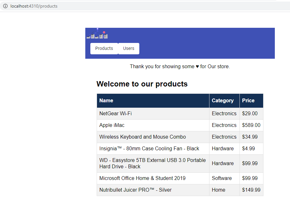Click the $589.00 price cell
This screenshot has width=290, height=203.
(x=251, y=125)
